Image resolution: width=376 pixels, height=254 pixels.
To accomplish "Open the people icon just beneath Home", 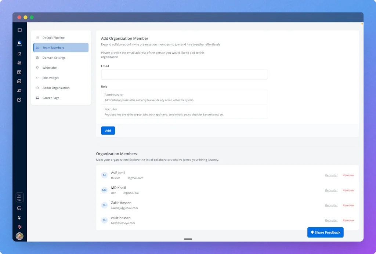I will [19, 63].
